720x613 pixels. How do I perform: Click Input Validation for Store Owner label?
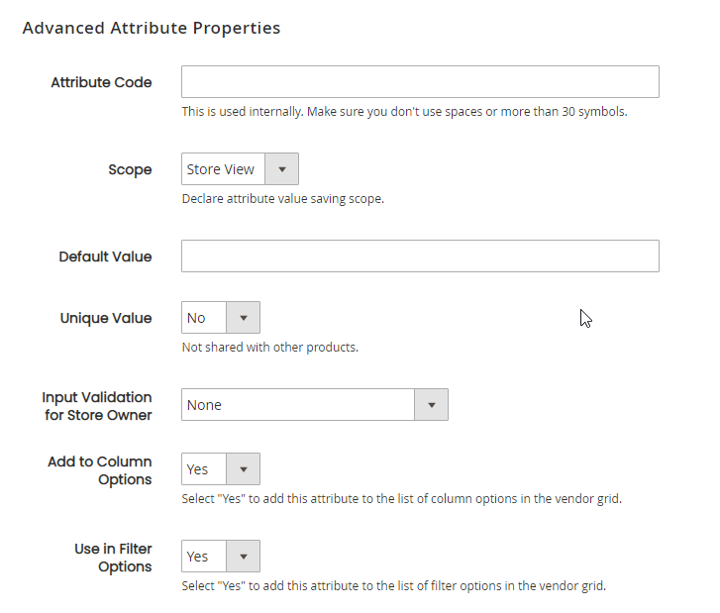[x=97, y=406]
